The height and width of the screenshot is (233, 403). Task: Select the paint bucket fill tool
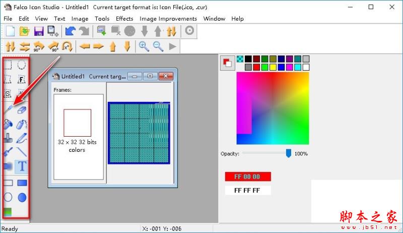pos(8,124)
